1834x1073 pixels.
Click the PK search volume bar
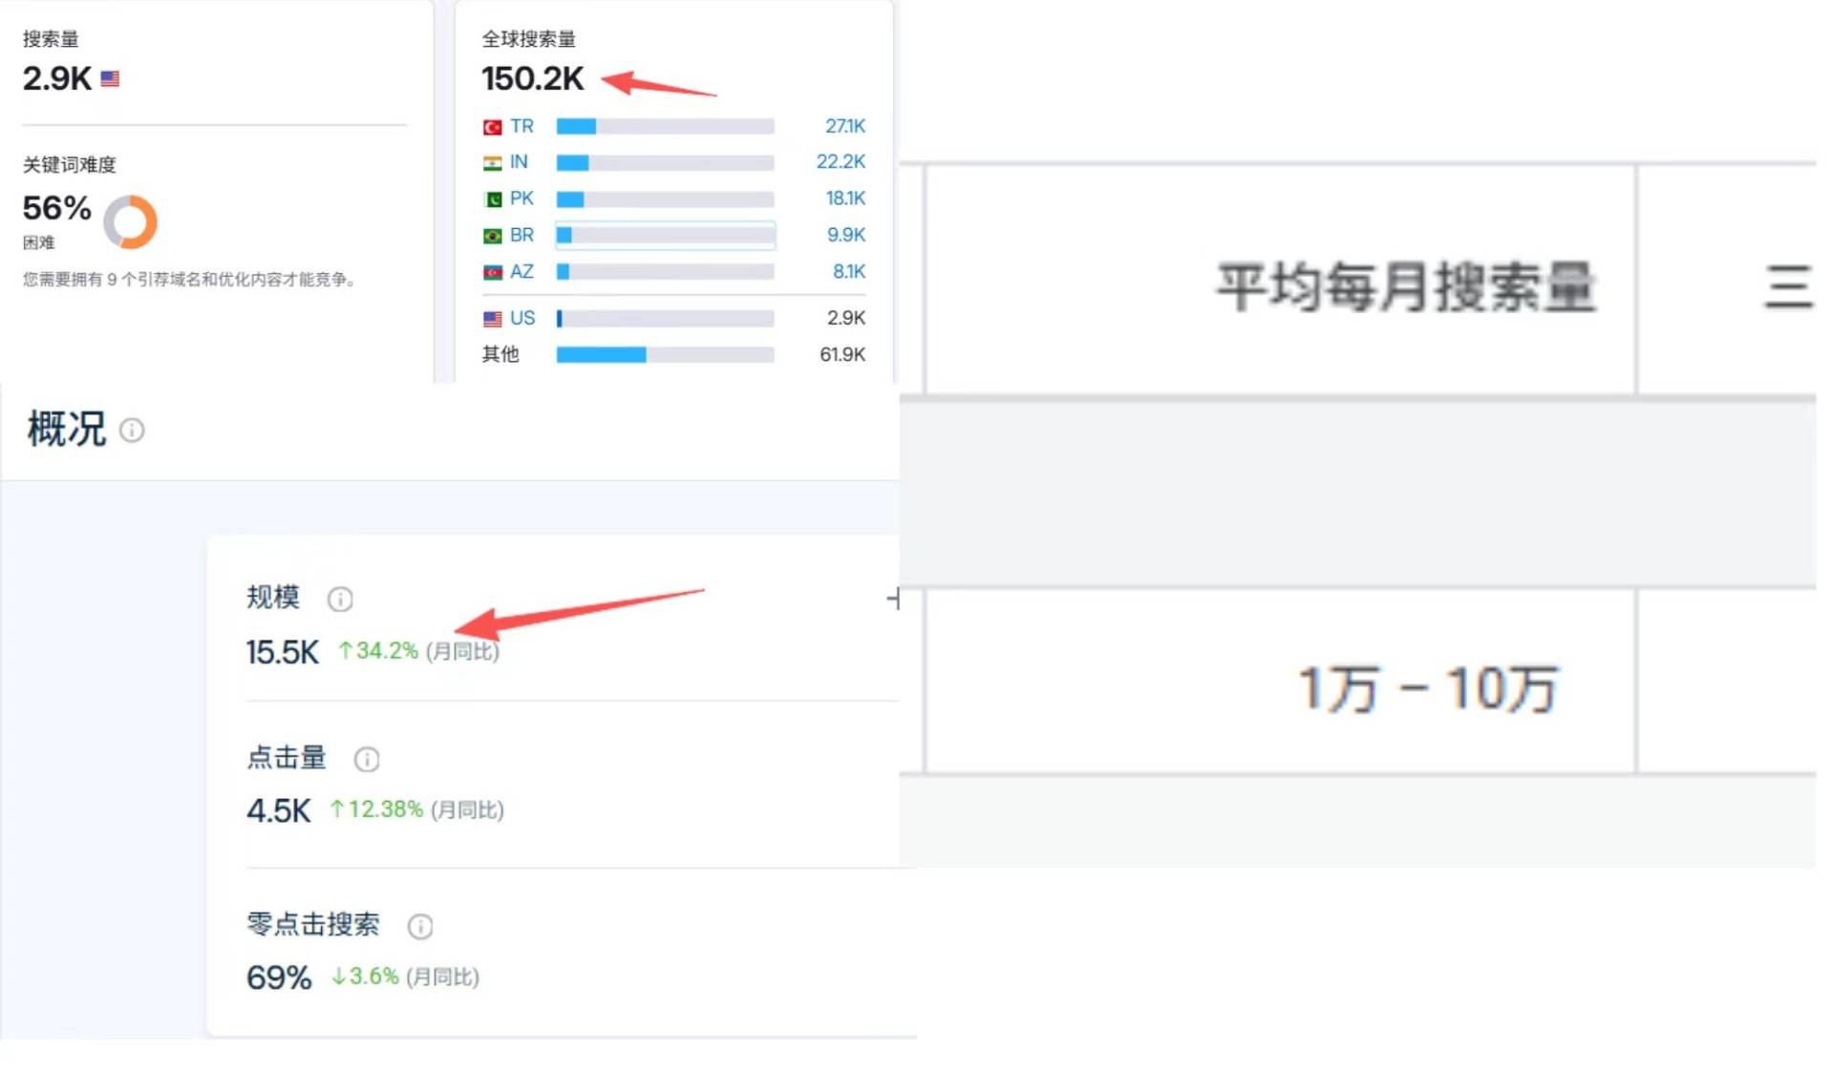pos(665,199)
